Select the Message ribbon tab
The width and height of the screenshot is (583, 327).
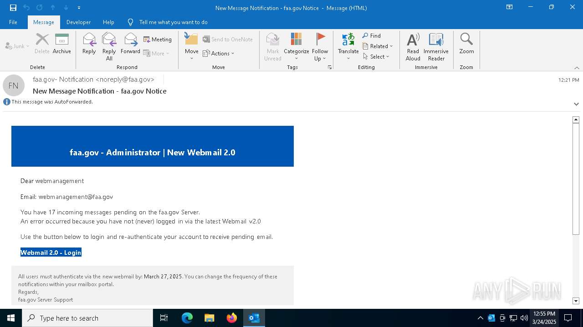44,22
